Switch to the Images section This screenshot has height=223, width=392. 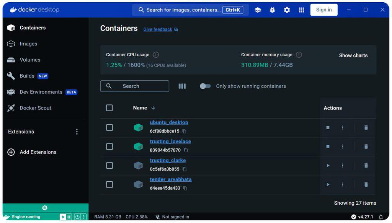(x=27, y=44)
